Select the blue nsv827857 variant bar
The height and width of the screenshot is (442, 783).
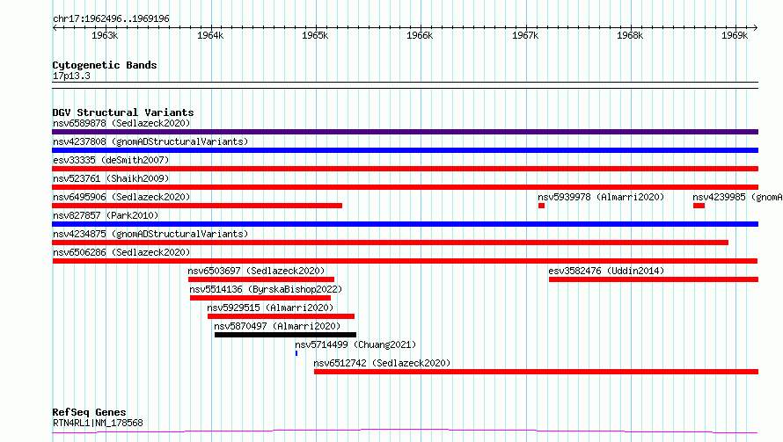[405, 224]
